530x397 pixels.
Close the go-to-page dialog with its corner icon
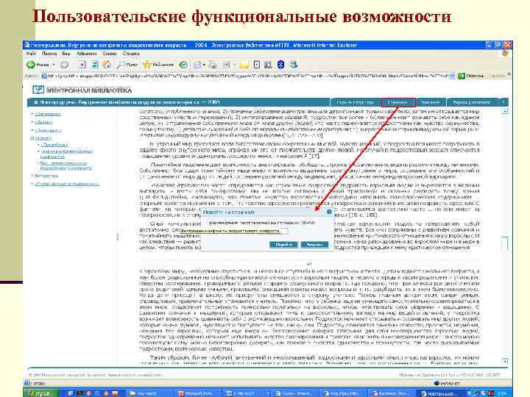click(x=329, y=212)
